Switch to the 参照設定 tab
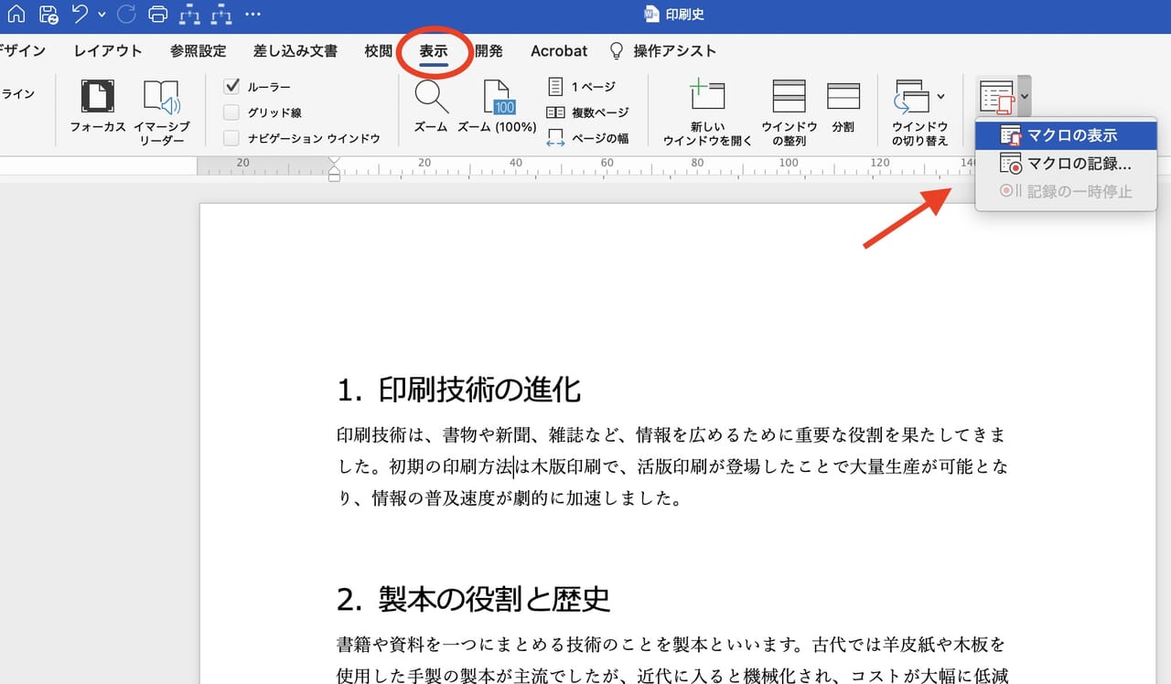The height and width of the screenshot is (684, 1171). coord(198,51)
